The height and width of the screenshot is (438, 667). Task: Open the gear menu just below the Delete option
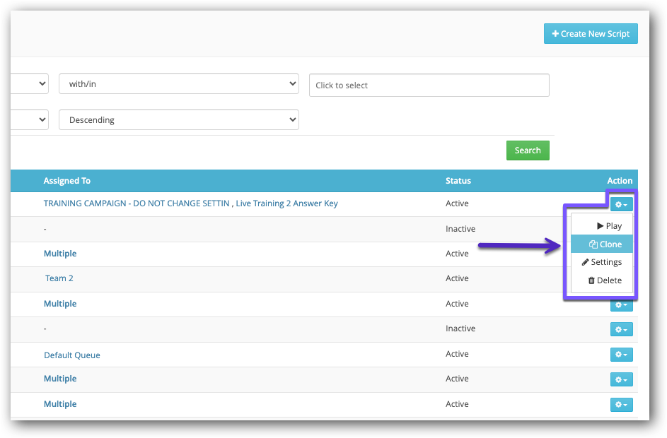[621, 304]
